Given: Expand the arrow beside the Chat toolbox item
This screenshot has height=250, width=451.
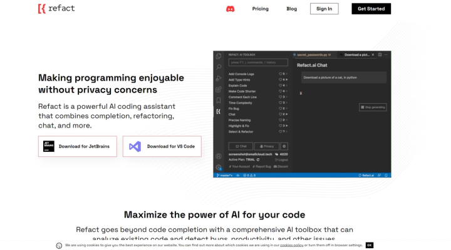Looking at the screenshot, I should (286, 114).
